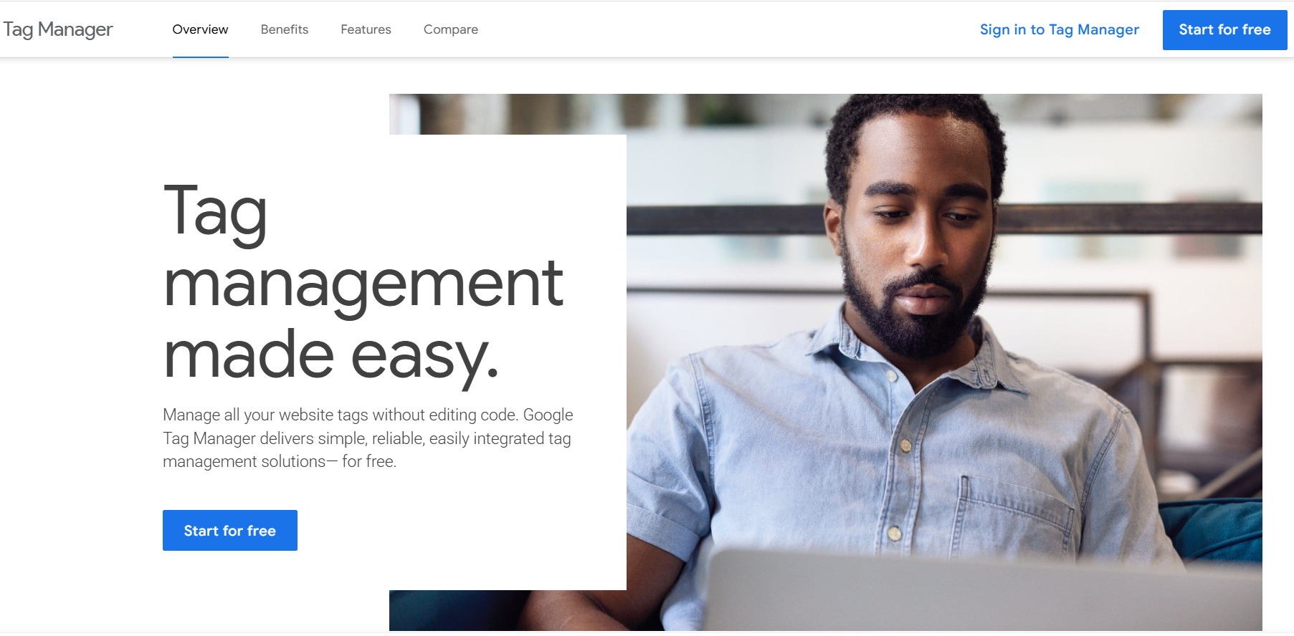Screen dimensions: 1294x636
Task: Click the paragraph beginning 'Manage all your website tags'
Action: pos(368,438)
